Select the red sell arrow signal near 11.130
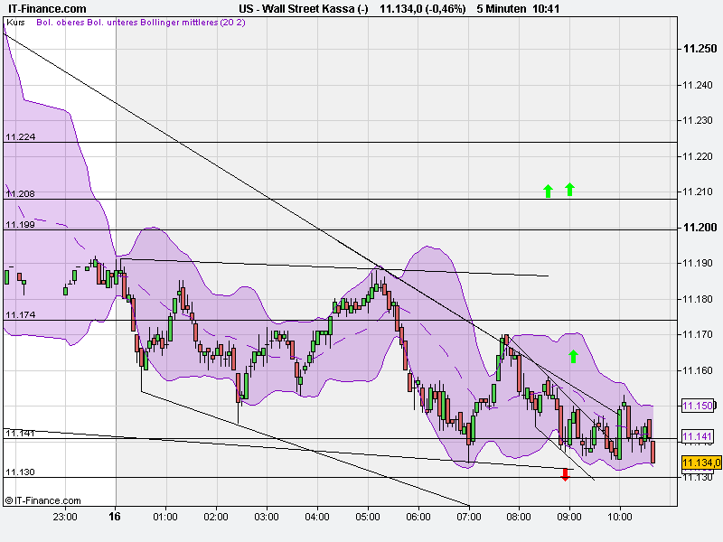Viewport: 723px width, 542px height. (566, 472)
